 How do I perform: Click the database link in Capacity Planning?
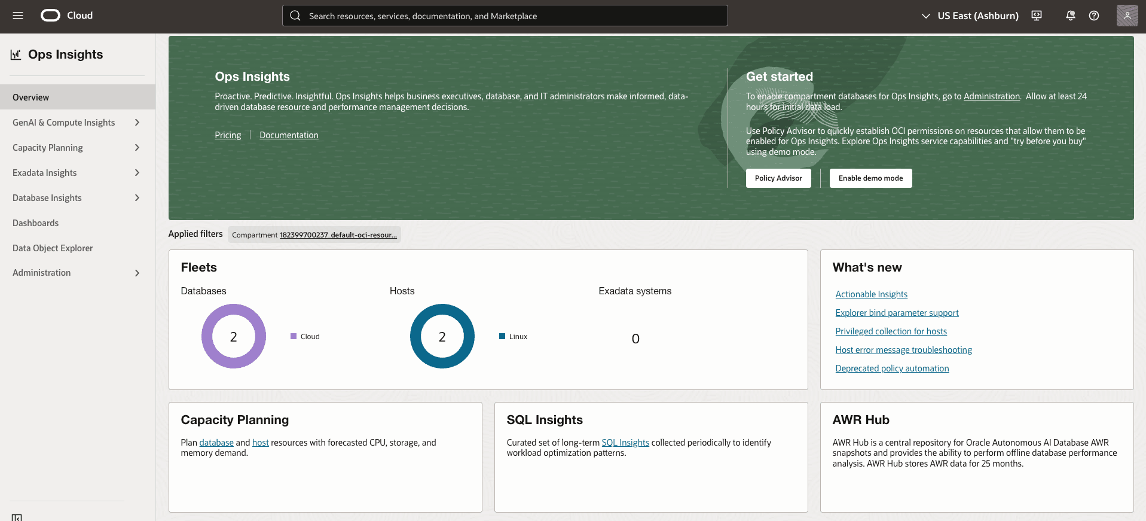click(x=216, y=443)
